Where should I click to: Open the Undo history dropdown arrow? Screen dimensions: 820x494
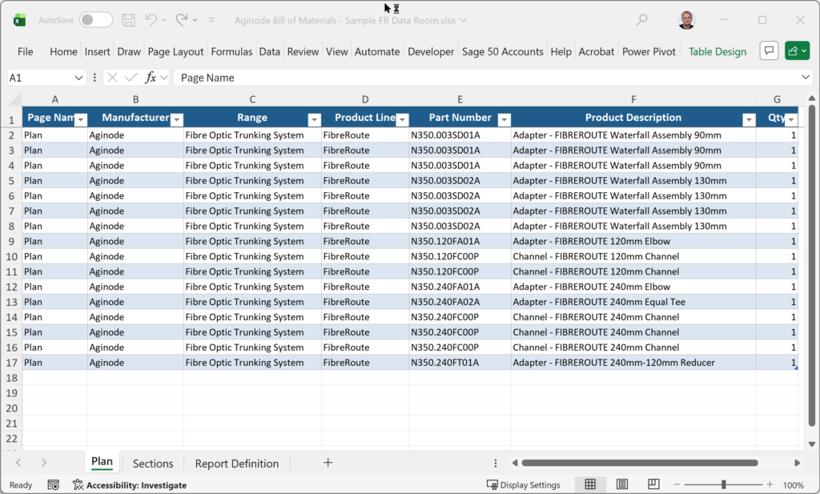pyautogui.click(x=164, y=20)
